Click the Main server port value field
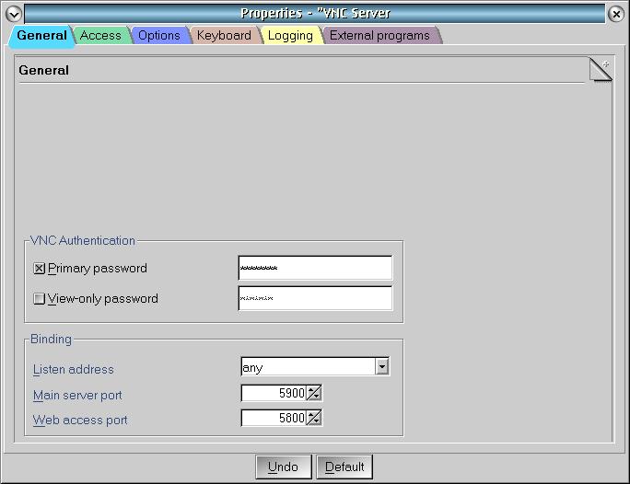Image resolution: width=630 pixels, height=484 pixels. 274,393
